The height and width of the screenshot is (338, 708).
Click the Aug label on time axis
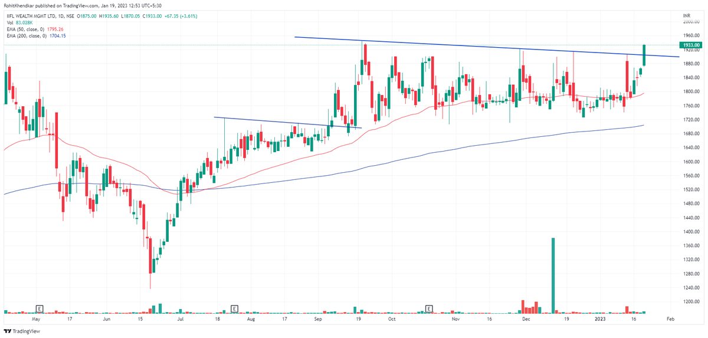pyautogui.click(x=251, y=318)
